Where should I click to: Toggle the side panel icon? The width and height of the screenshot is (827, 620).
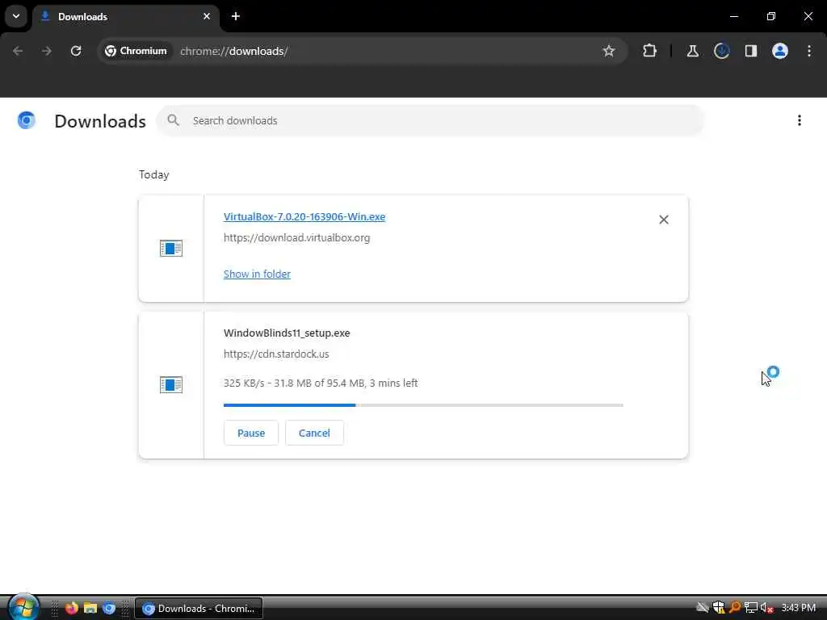[x=751, y=51]
